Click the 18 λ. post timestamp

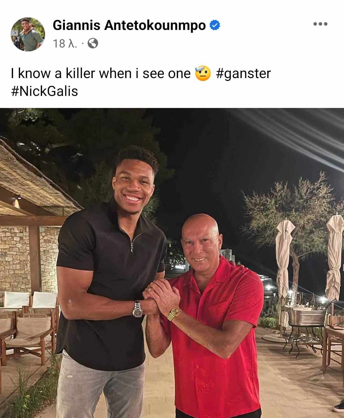(x=65, y=43)
